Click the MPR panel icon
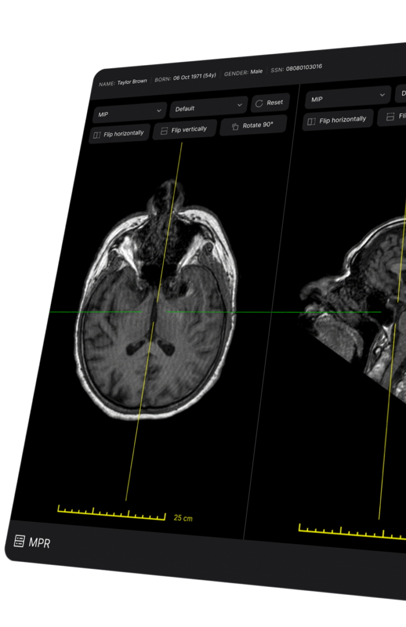This screenshot has height=627, width=406. (x=20, y=540)
